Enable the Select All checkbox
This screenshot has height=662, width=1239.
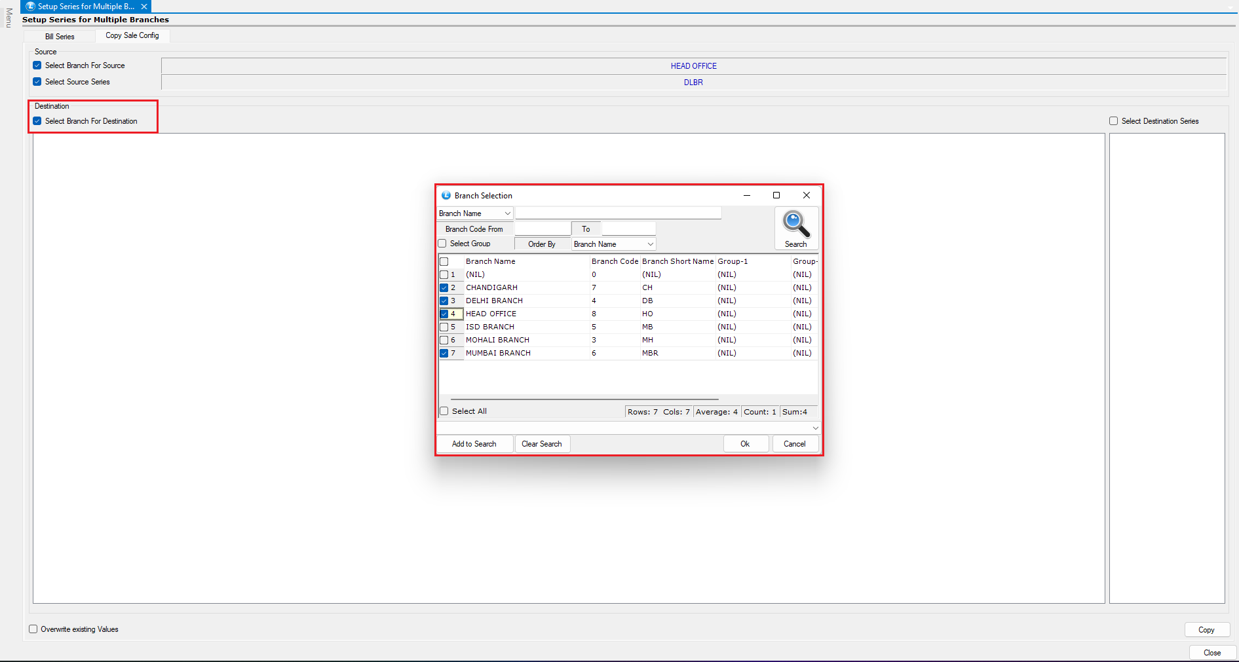(x=444, y=411)
